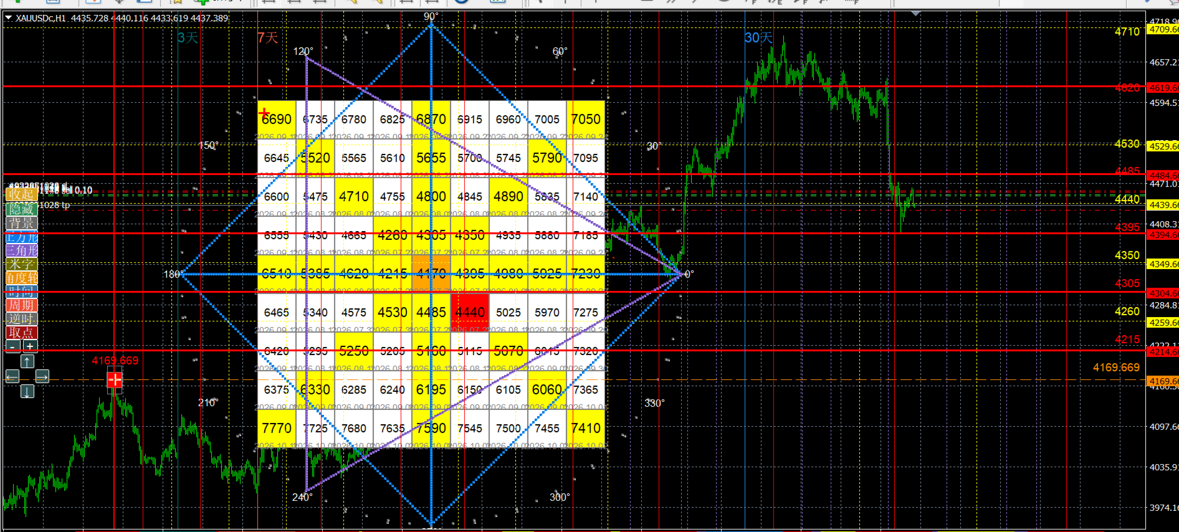Toggle the 背景 background button
Image resolution: width=1179 pixels, height=532 pixels.
coord(22,223)
